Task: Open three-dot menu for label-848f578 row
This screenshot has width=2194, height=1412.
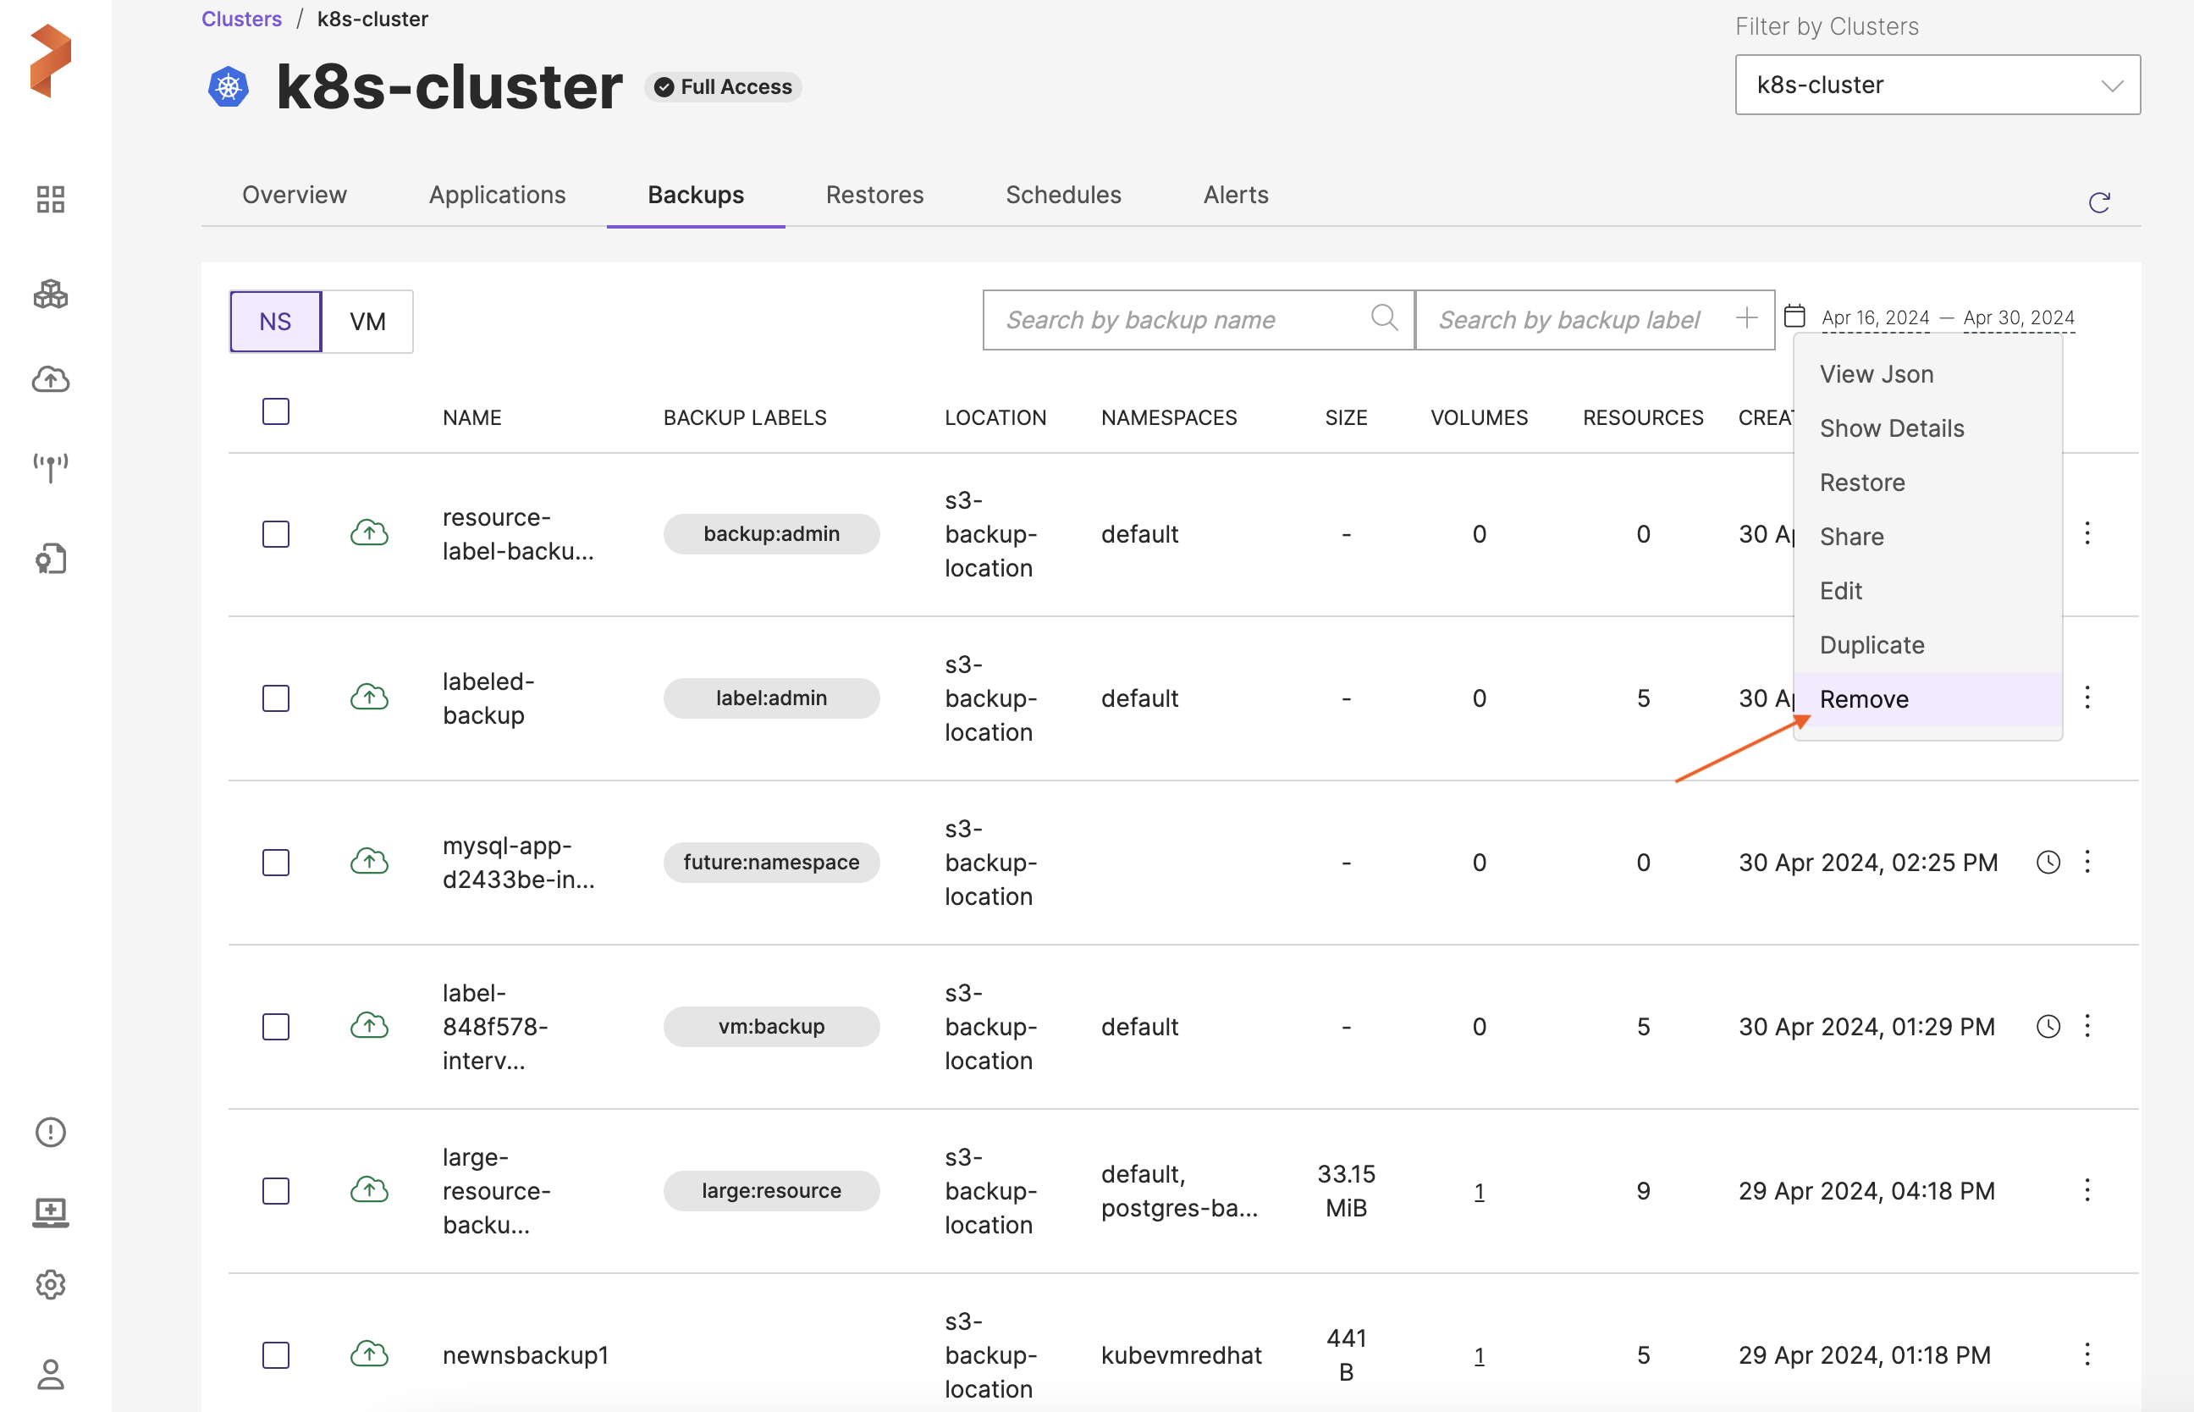Action: point(2087,1025)
